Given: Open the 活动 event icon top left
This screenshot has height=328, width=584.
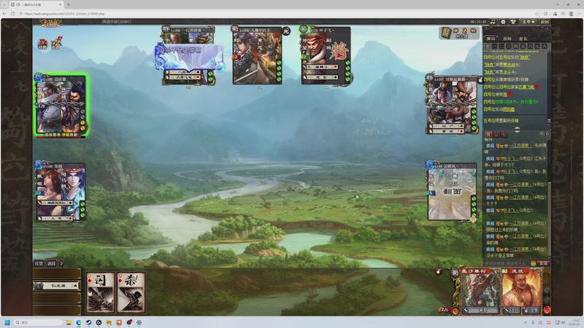Looking at the screenshot, I should [56, 43].
